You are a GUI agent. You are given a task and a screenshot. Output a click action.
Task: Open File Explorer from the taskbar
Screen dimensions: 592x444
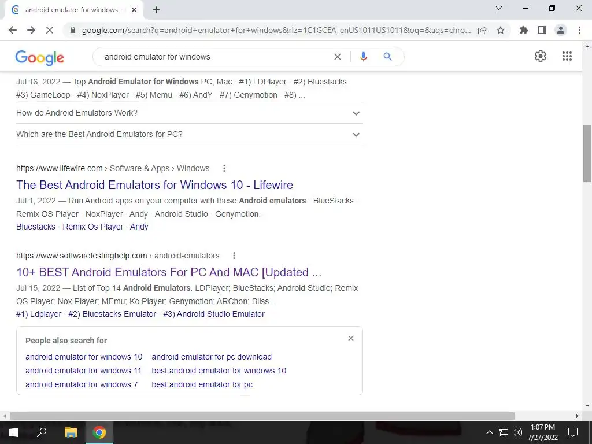(x=71, y=432)
